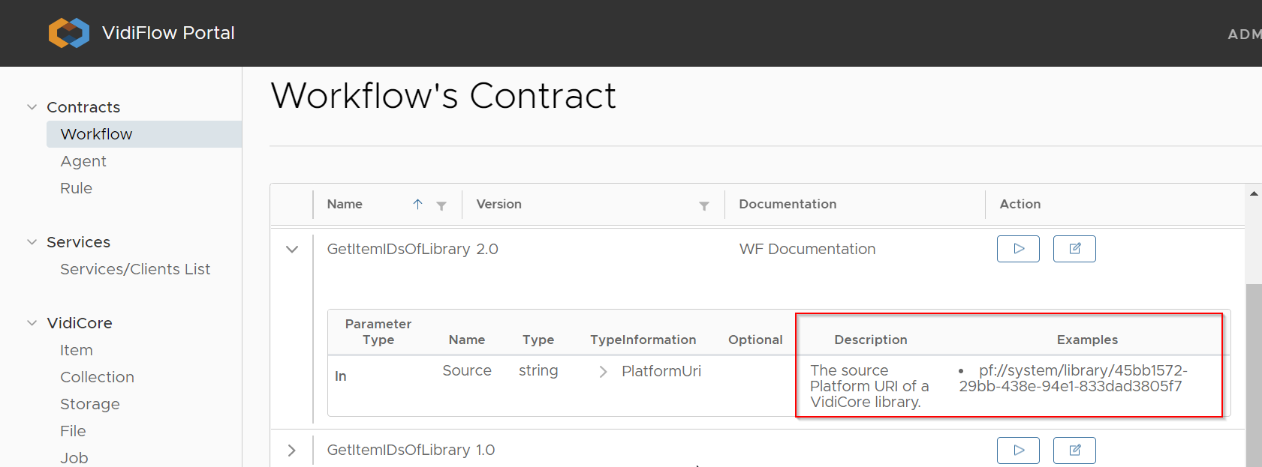
Task: Go to the VidiCore Storage page
Action: point(90,404)
